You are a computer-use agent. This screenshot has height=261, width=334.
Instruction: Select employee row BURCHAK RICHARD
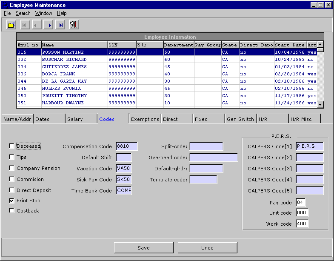click(64, 60)
